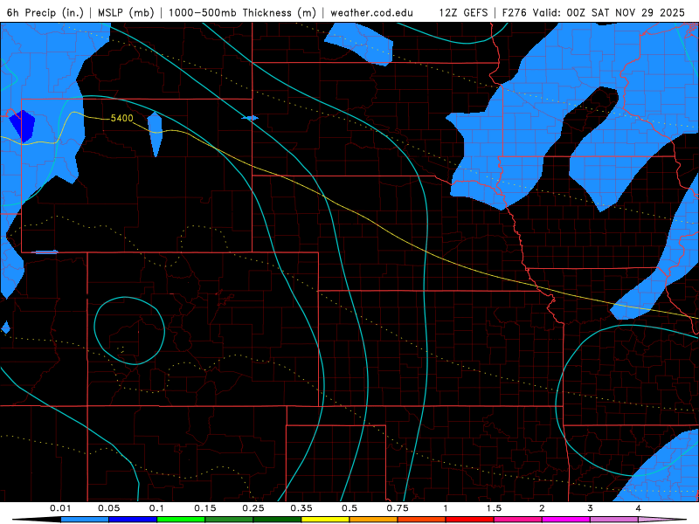Screen dimensions: 699x524
Task: Click the 0.1 legend value
Action: 156,508
